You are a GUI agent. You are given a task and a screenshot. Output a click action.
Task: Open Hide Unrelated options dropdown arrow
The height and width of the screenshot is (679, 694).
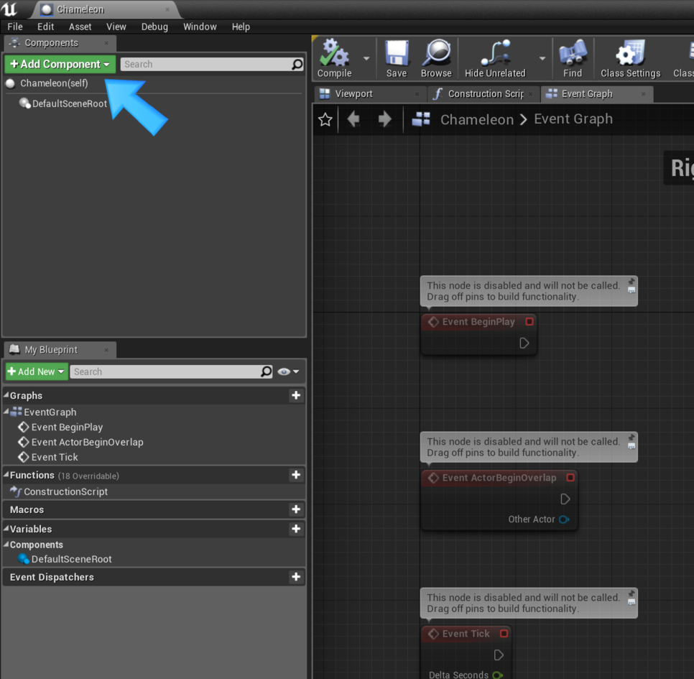(542, 58)
